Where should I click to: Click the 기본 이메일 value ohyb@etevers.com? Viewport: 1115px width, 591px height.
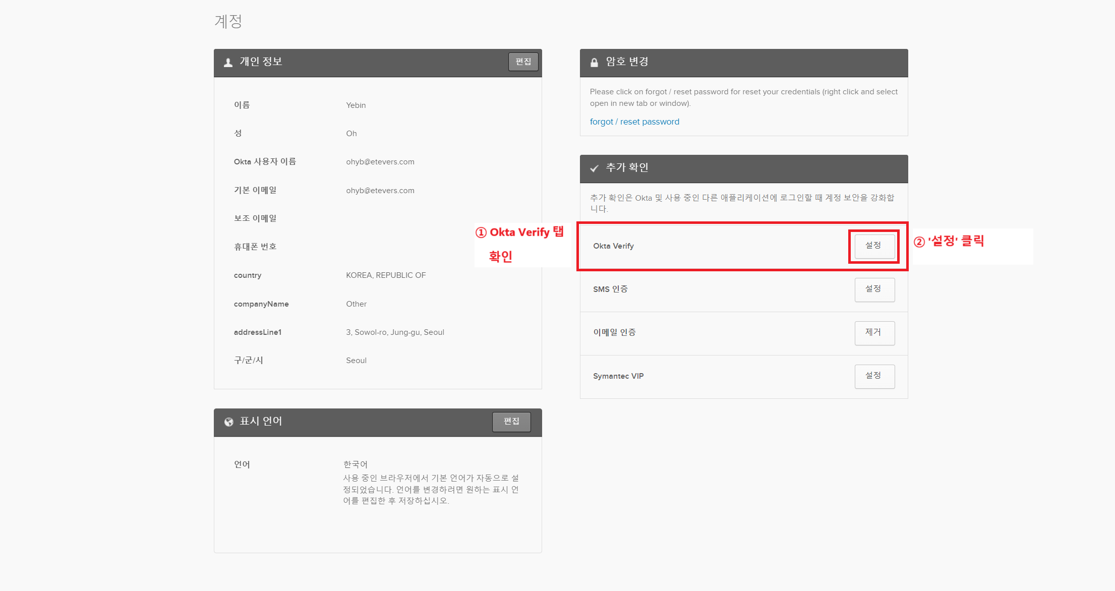click(x=380, y=191)
